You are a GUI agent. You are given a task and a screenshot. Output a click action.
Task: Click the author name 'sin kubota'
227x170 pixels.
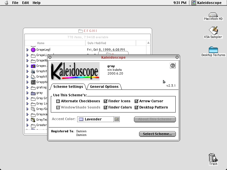click(x=114, y=70)
